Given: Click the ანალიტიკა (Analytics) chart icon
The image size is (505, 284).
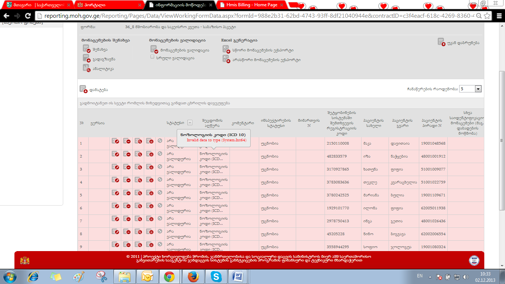Looking at the screenshot, I should click(87, 68).
